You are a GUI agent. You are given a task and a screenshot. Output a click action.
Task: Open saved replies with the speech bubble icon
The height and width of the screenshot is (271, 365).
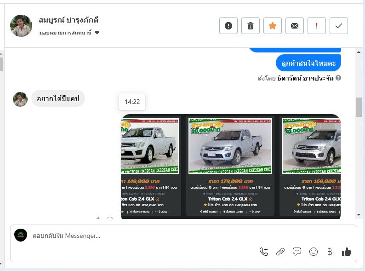tap(297, 252)
